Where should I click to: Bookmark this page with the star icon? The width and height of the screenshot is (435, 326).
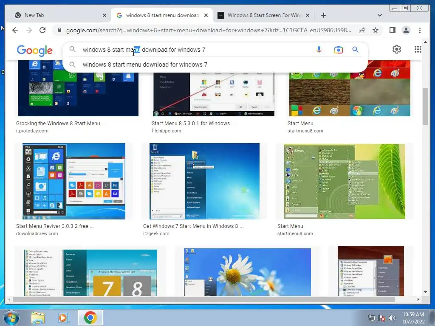click(376, 30)
